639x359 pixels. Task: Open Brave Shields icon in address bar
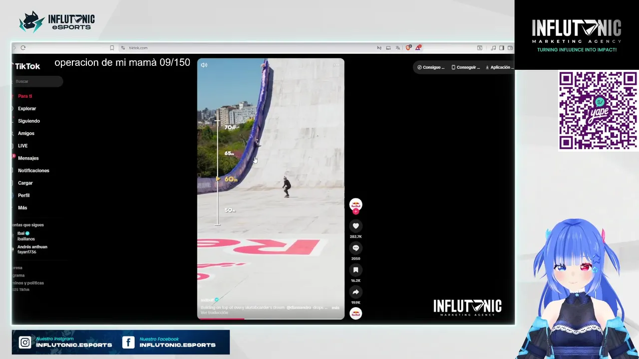coord(408,48)
